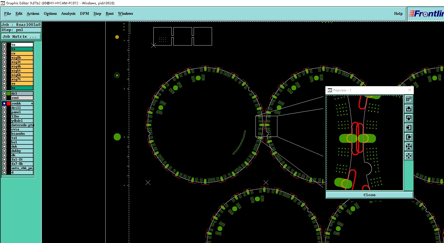Close the Popview window with X
This screenshot has height=243, width=444.
pyautogui.click(x=410, y=90)
